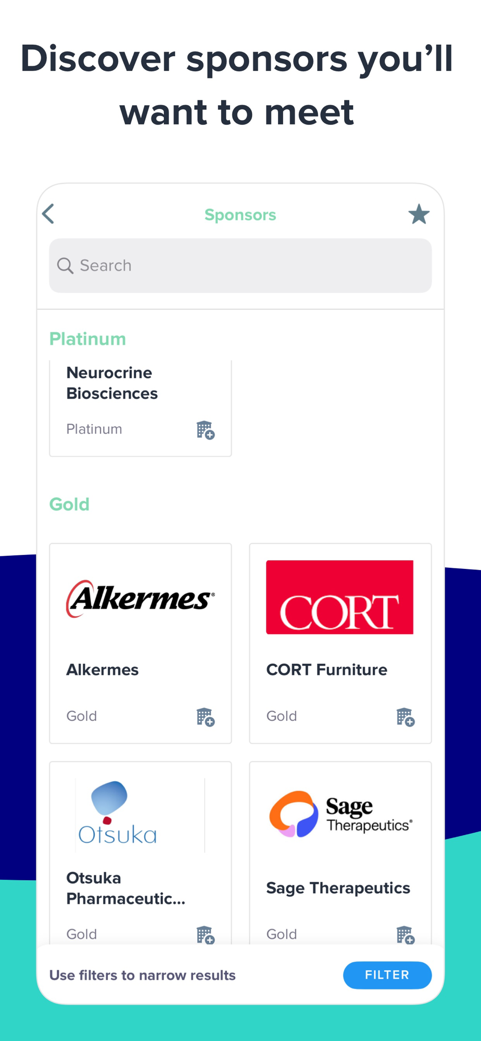Open the CORT red logo image
Viewport: 481px width, 1041px height.
[339, 597]
